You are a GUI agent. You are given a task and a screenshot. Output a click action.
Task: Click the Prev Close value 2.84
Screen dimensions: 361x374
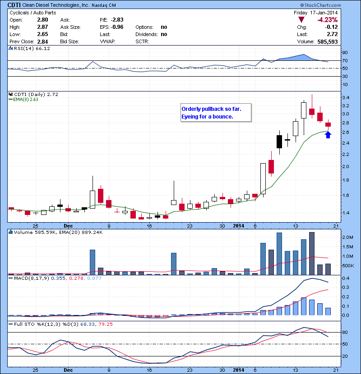(42, 41)
